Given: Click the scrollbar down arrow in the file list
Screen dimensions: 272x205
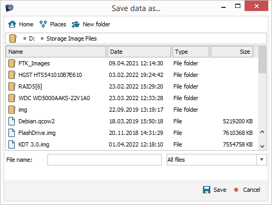Looking at the screenshot, I should pyautogui.click(x=262, y=146).
